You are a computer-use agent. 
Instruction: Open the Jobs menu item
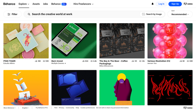tap(45, 4)
